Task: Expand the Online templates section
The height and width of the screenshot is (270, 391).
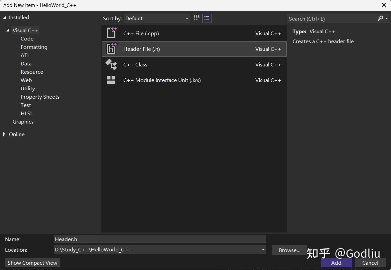Action: coord(4,134)
